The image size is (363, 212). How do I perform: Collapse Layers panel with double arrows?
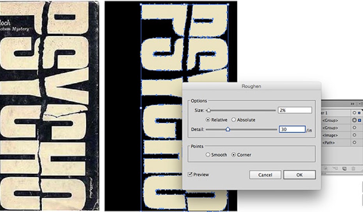point(352,104)
